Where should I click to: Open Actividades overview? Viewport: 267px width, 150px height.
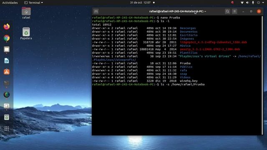click(10, 3)
